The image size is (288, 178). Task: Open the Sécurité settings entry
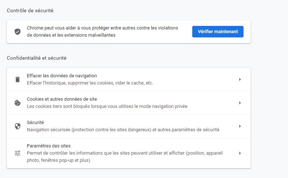click(x=36, y=123)
